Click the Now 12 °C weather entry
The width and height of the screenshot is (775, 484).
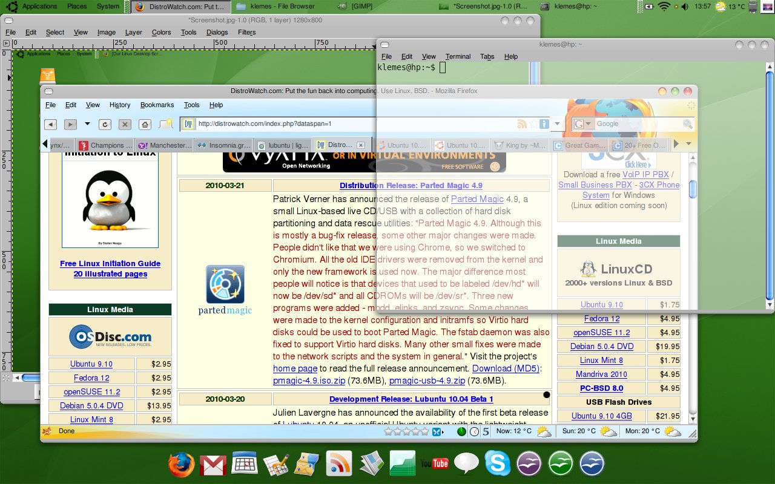pos(523,431)
